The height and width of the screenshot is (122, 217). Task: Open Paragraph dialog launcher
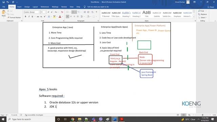click(98, 21)
